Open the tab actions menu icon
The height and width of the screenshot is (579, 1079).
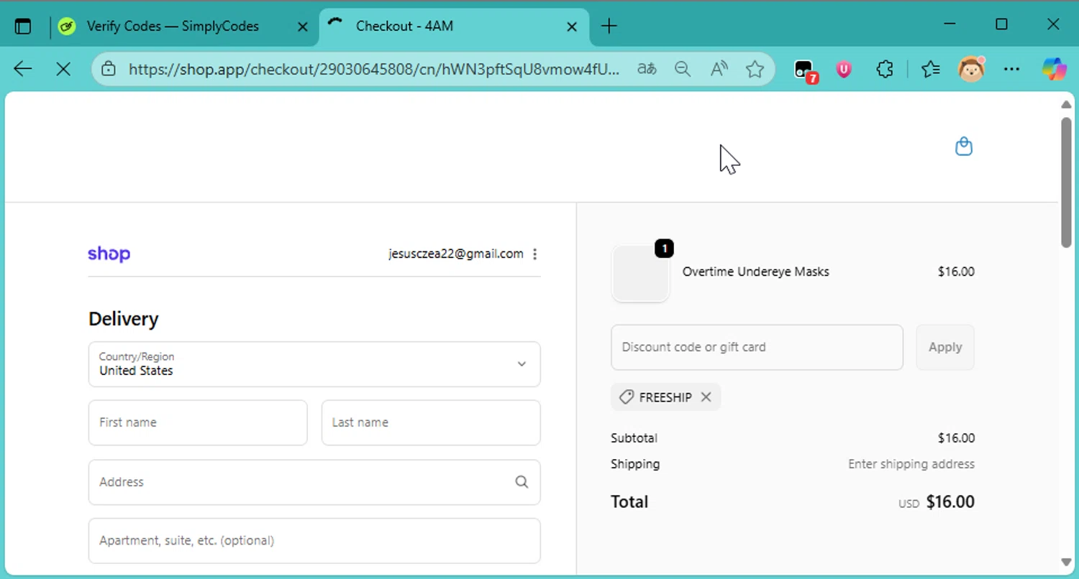click(x=23, y=27)
